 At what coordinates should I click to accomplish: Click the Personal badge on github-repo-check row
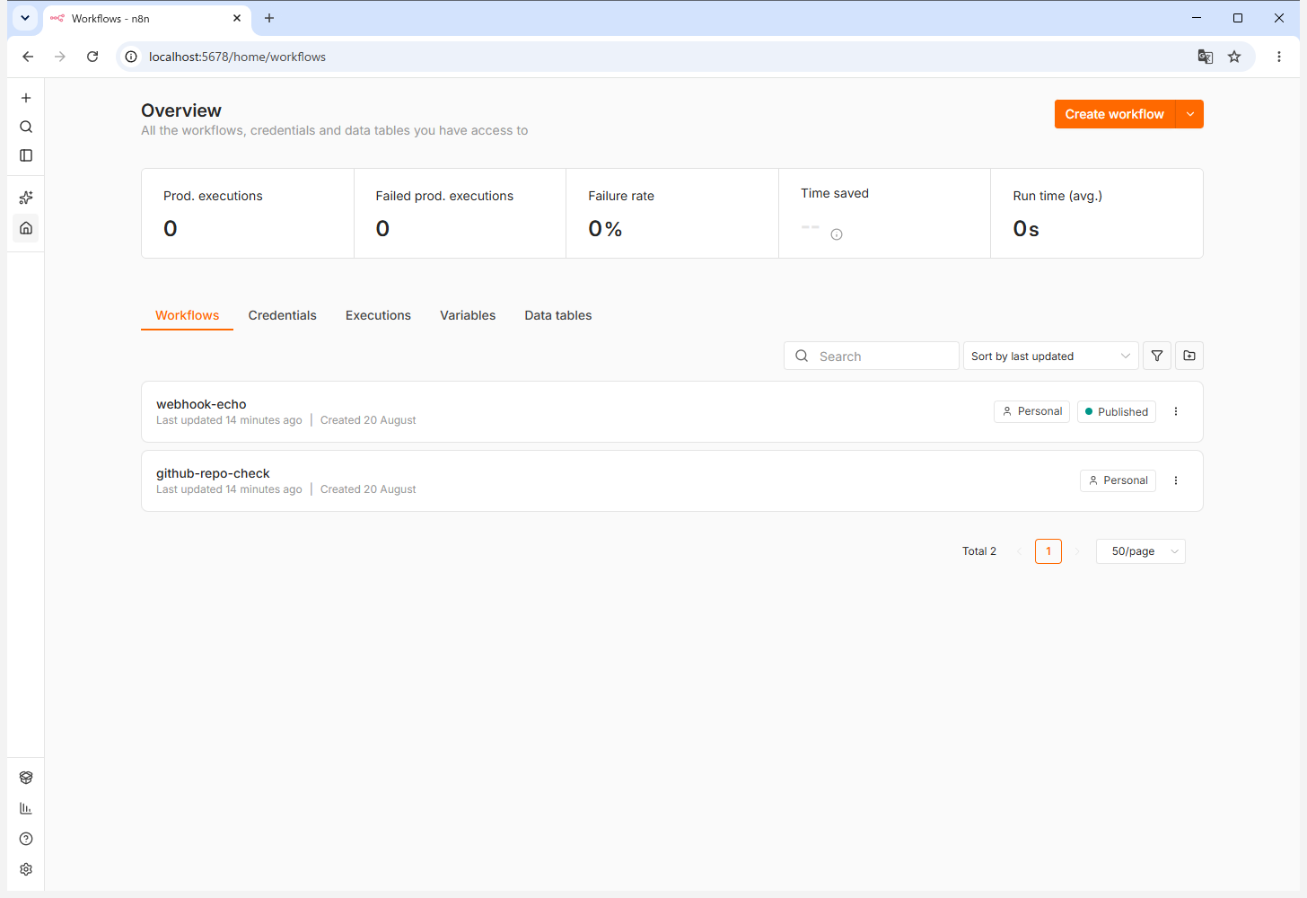click(1118, 480)
